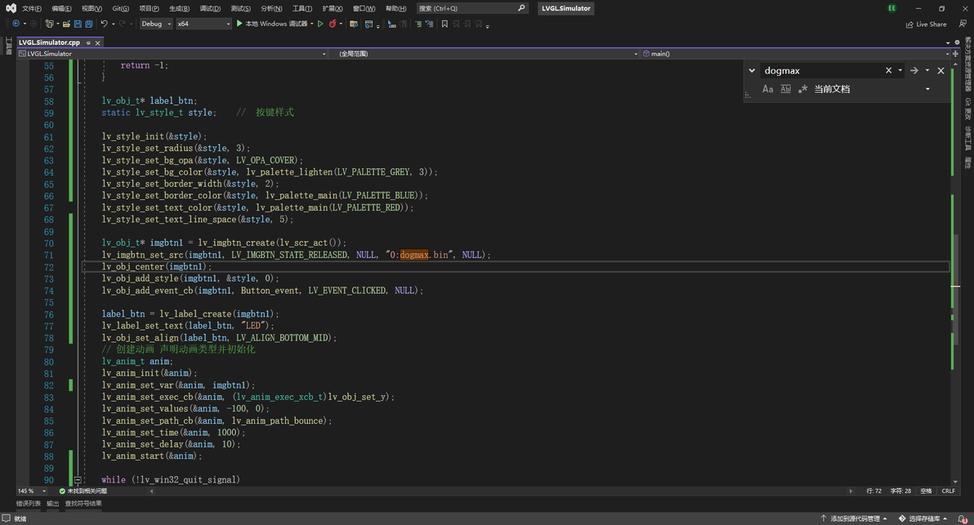Toggle Match Whole Word in find panel
The width and height of the screenshot is (974, 525).
(x=785, y=89)
